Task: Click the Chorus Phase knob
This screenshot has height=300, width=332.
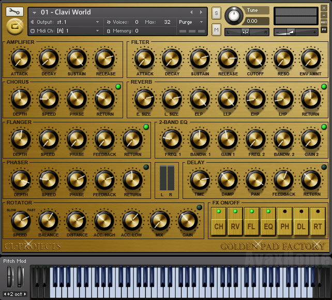Action: (x=77, y=99)
